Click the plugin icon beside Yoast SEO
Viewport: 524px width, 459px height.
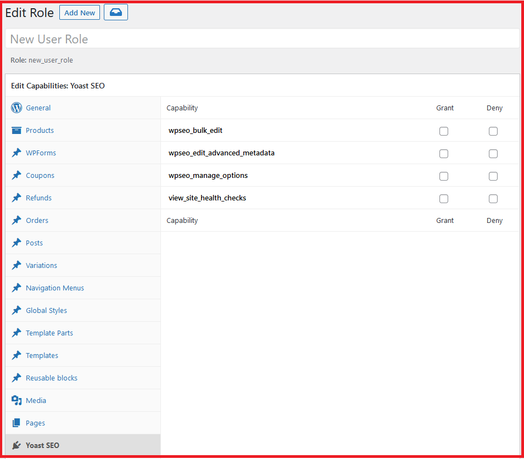click(16, 445)
